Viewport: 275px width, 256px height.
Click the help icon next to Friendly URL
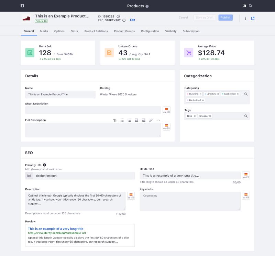pos(44,165)
